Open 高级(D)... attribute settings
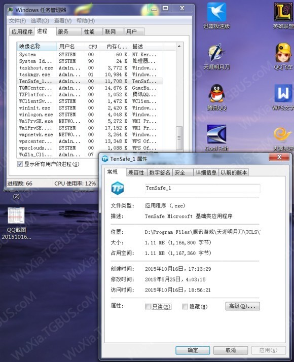 tap(242, 306)
